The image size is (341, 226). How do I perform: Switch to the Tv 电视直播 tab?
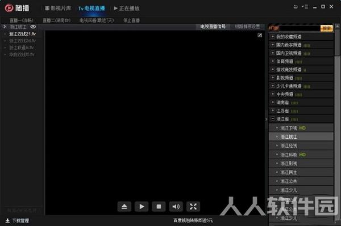tap(92, 8)
